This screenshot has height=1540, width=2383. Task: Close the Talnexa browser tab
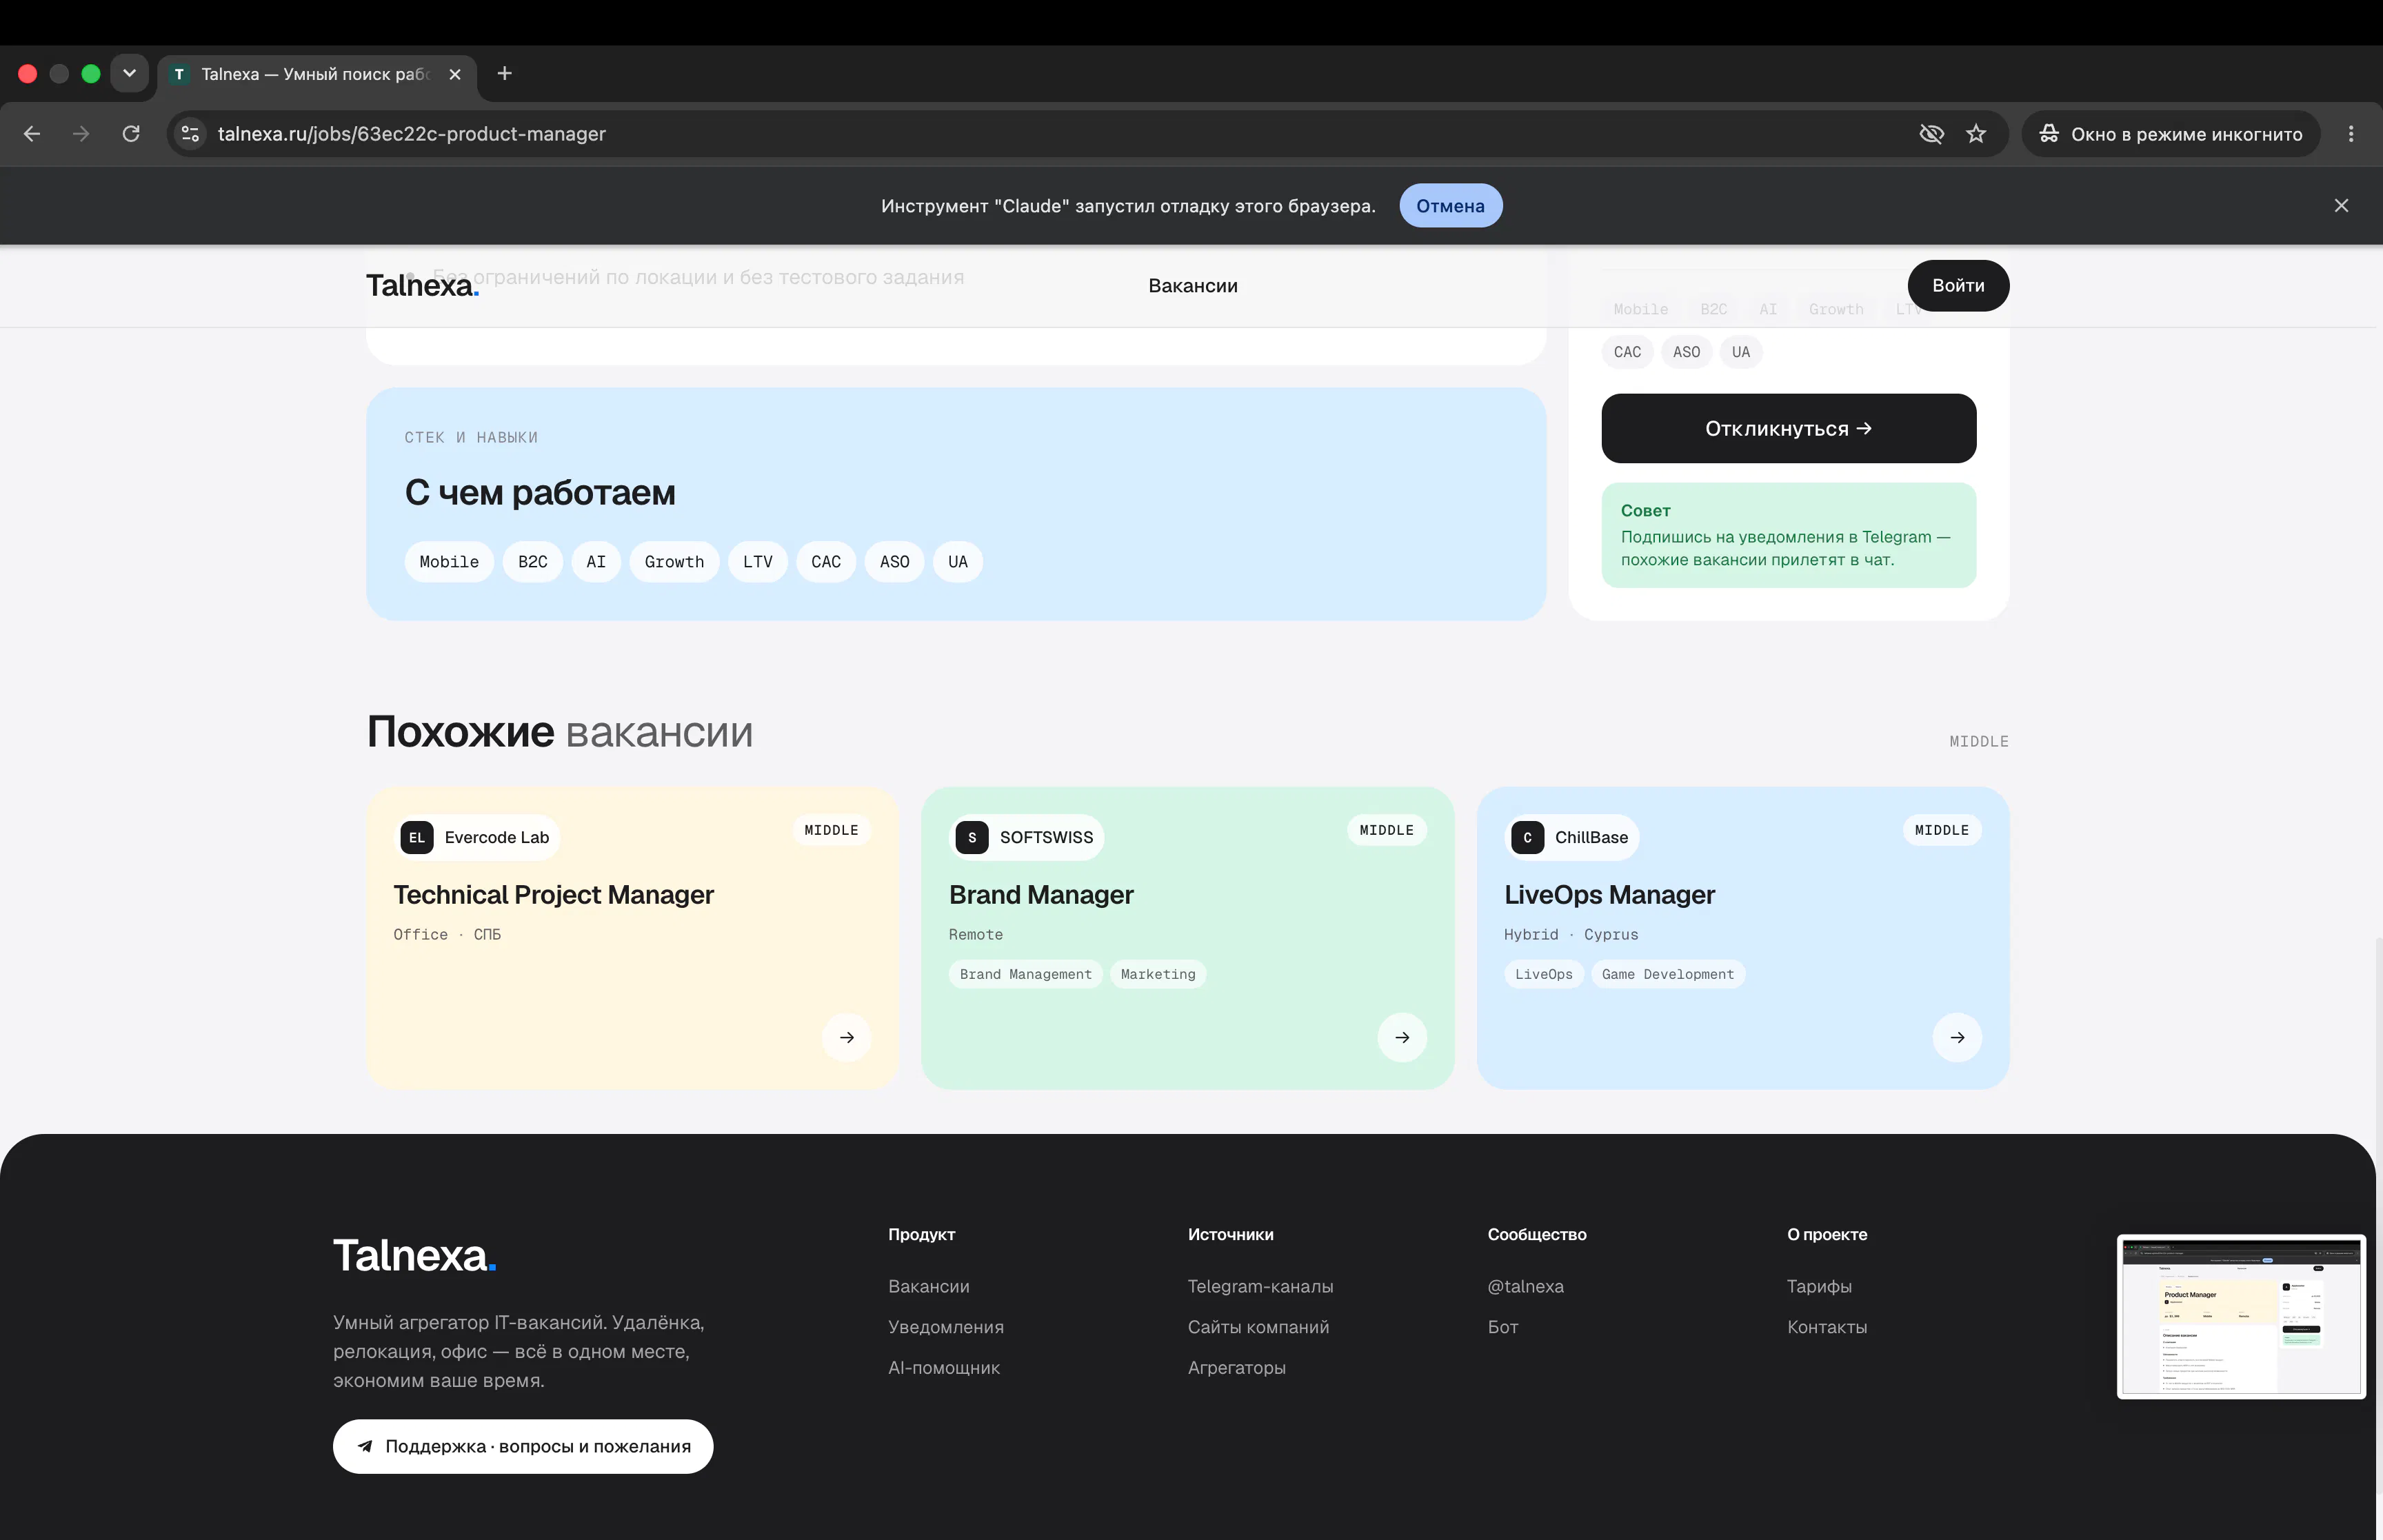point(455,74)
